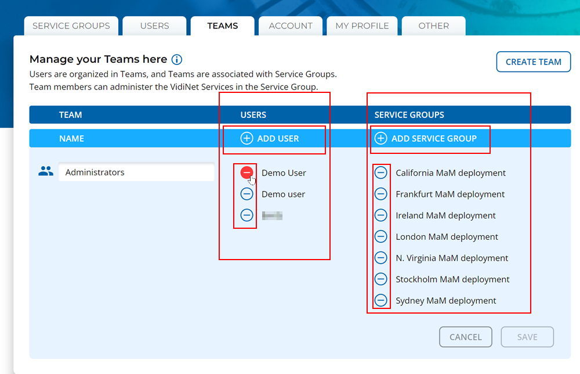Remove N. Virginia MaM deployment service group
Viewport: 580px width, 374px height.
tap(381, 258)
